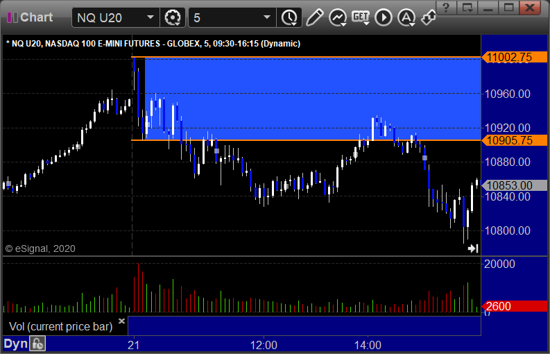Image resolution: width=550 pixels, height=354 pixels.
Task: Click the 10960.00 price axis label
Action: (508, 94)
